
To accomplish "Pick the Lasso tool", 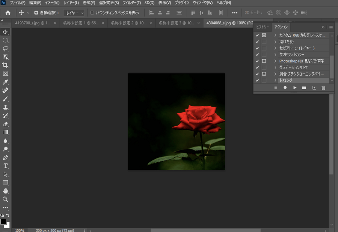I will (x=6, y=48).
